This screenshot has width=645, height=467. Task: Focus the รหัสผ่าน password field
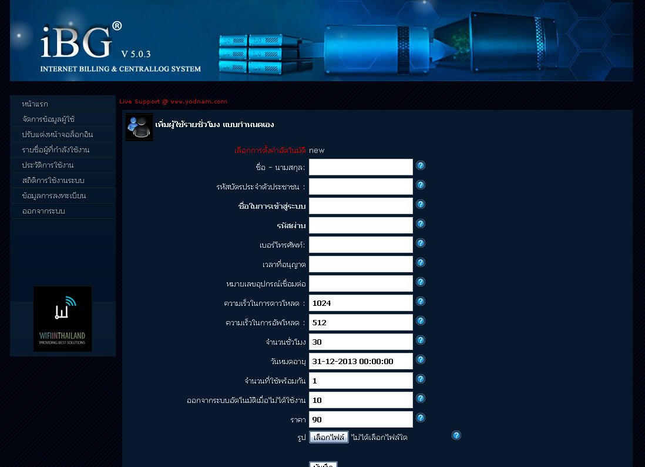point(361,225)
